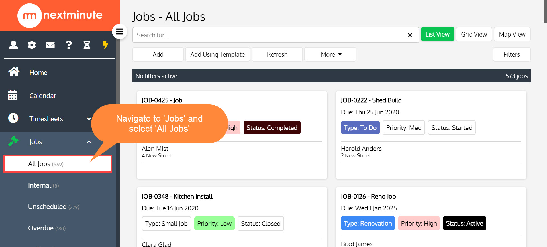Open job JOB-0348 - Kitchen Install
This screenshot has width=547, height=247.
point(177,197)
